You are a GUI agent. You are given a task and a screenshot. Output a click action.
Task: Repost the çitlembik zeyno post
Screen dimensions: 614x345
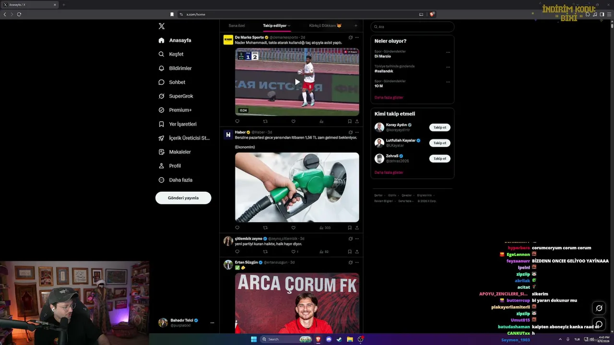pyautogui.click(x=265, y=252)
